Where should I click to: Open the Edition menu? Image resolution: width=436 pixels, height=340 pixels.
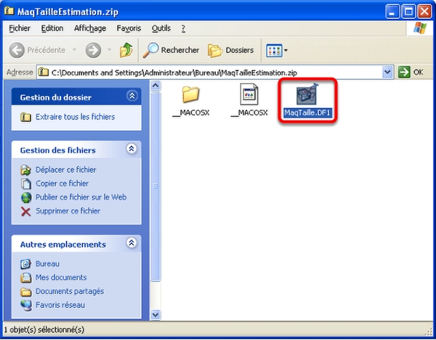click(x=52, y=28)
